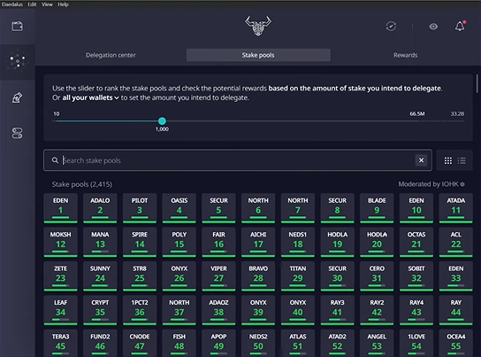Open stake pool FAIR ranked 16
The image size is (481, 357).
[218, 242]
